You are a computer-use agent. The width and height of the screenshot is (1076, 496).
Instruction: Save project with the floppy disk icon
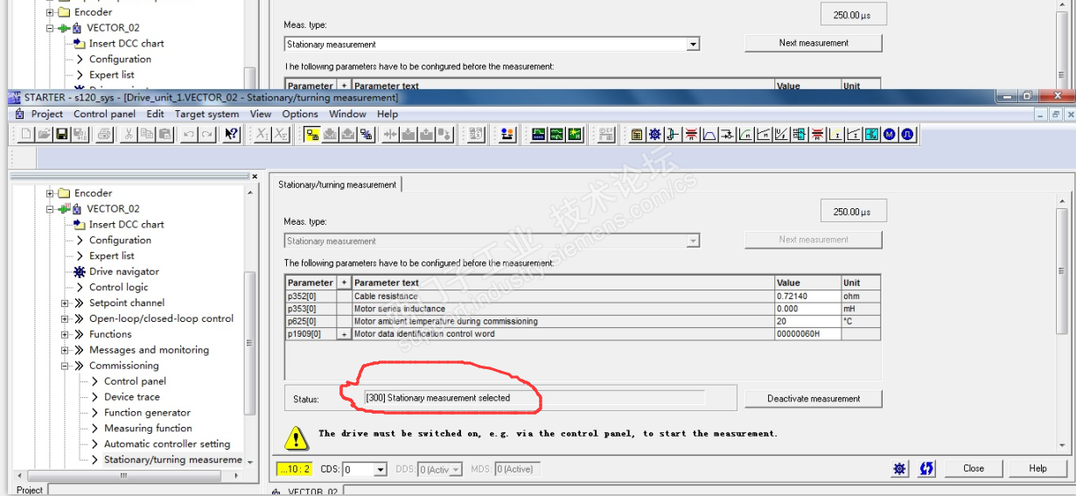pyautogui.click(x=61, y=134)
